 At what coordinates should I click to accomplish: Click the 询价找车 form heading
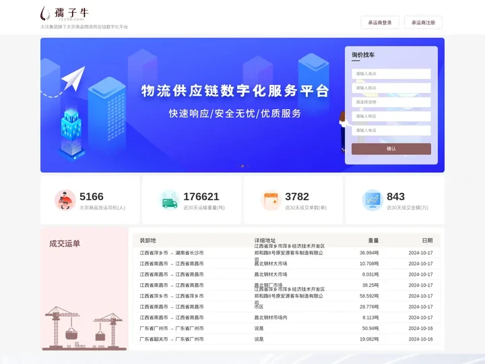tap(363, 55)
